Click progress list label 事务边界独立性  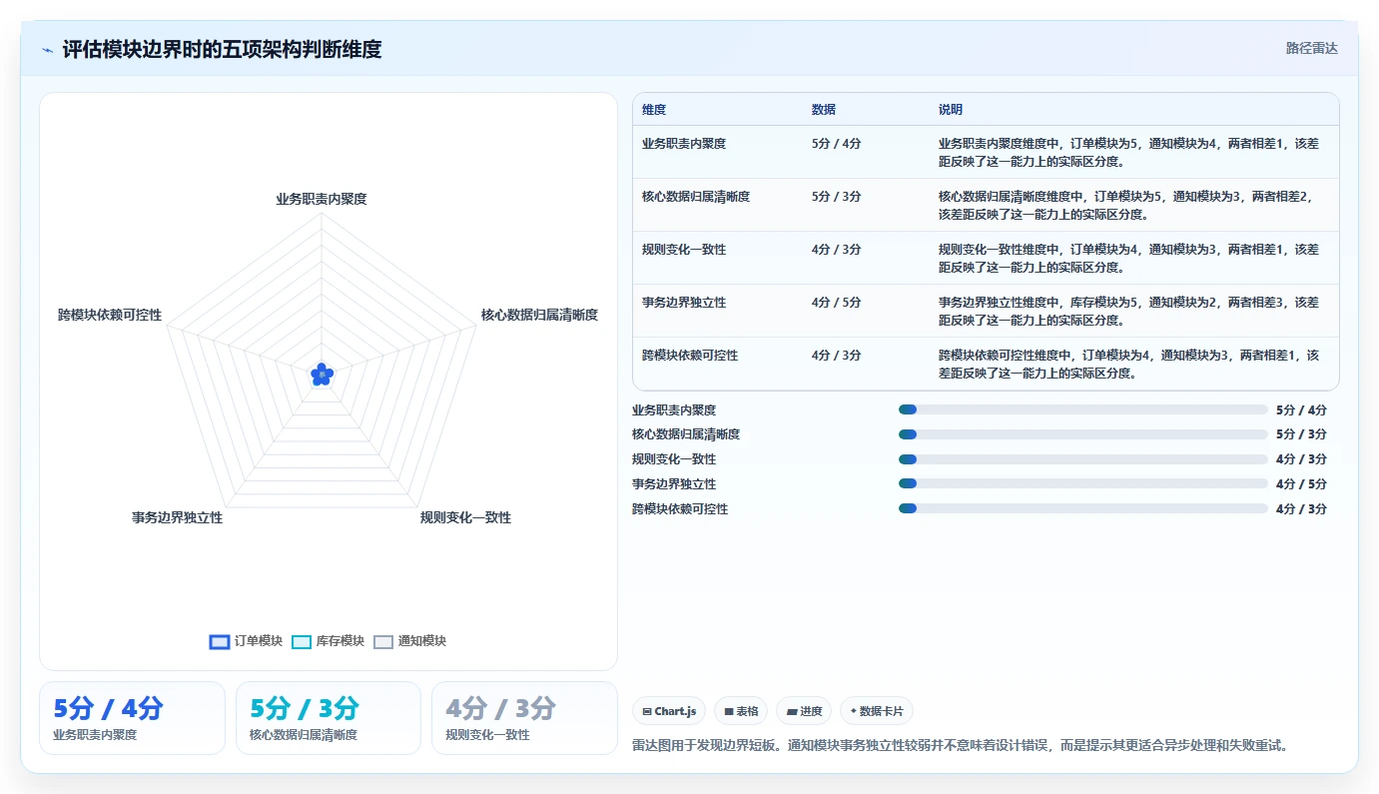[x=674, y=484]
